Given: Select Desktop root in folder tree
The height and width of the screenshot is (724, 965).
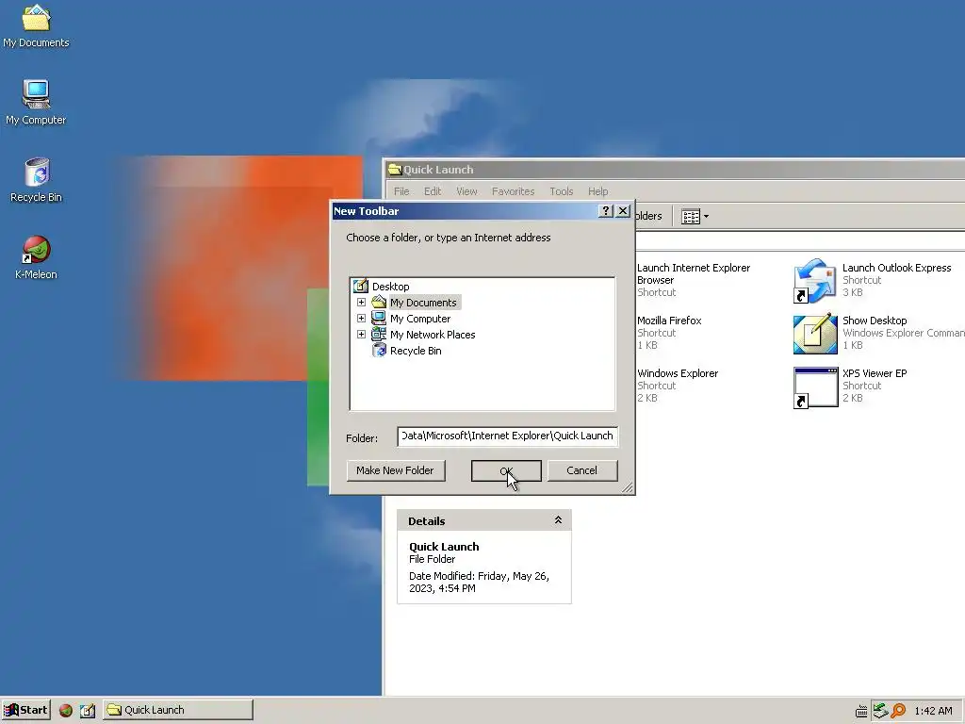Looking at the screenshot, I should pyautogui.click(x=390, y=287).
